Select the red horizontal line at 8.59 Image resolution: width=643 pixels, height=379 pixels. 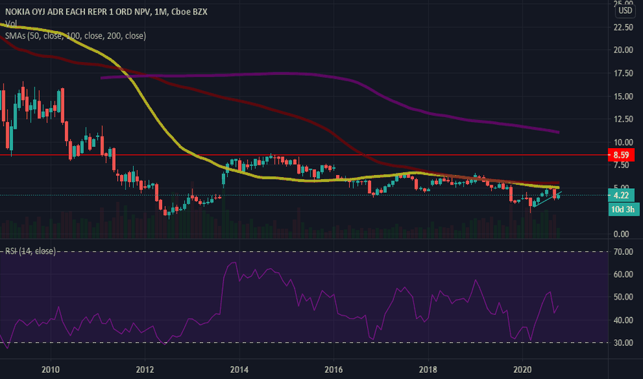(304, 155)
